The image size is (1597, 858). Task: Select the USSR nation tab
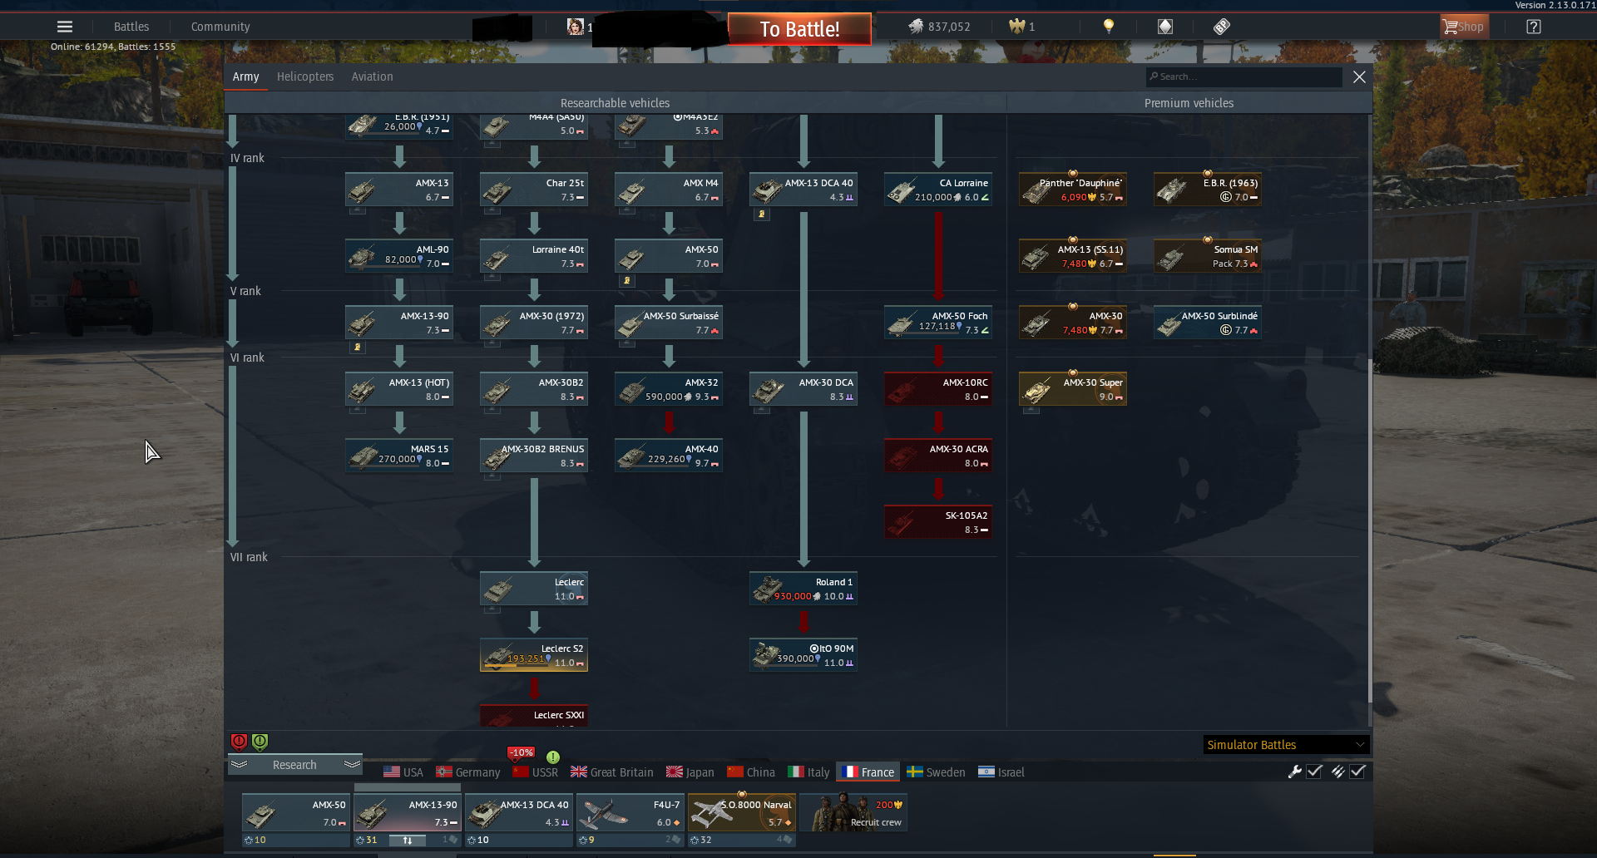536,772
